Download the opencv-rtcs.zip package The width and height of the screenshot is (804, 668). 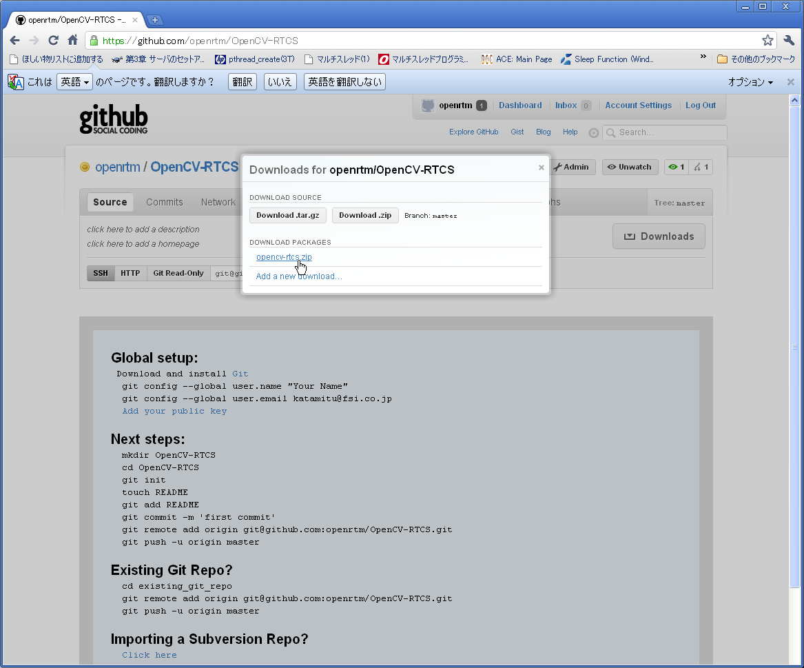coord(284,257)
